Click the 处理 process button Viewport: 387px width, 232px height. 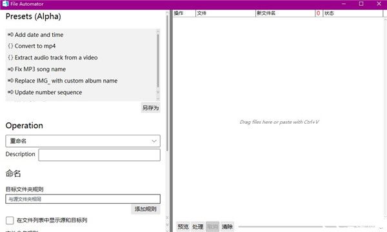point(198,227)
